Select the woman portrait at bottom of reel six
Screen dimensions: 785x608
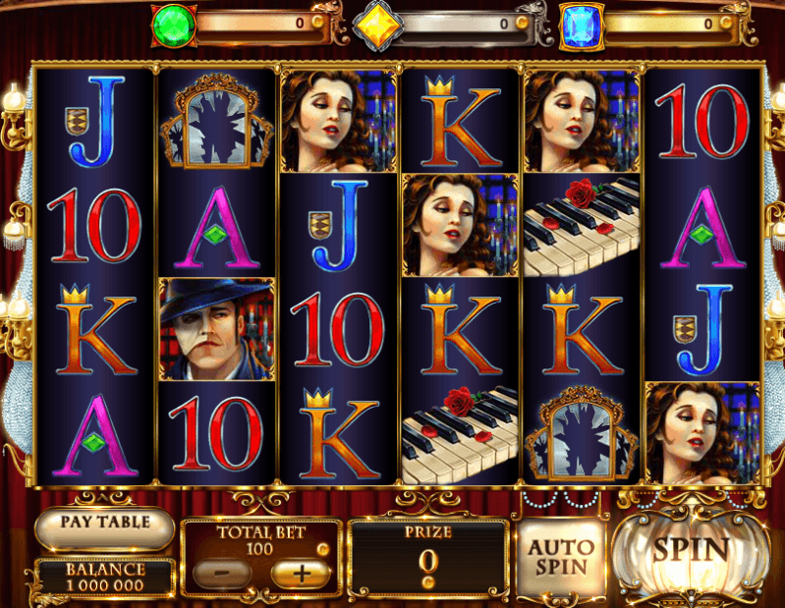coord(702,433)
